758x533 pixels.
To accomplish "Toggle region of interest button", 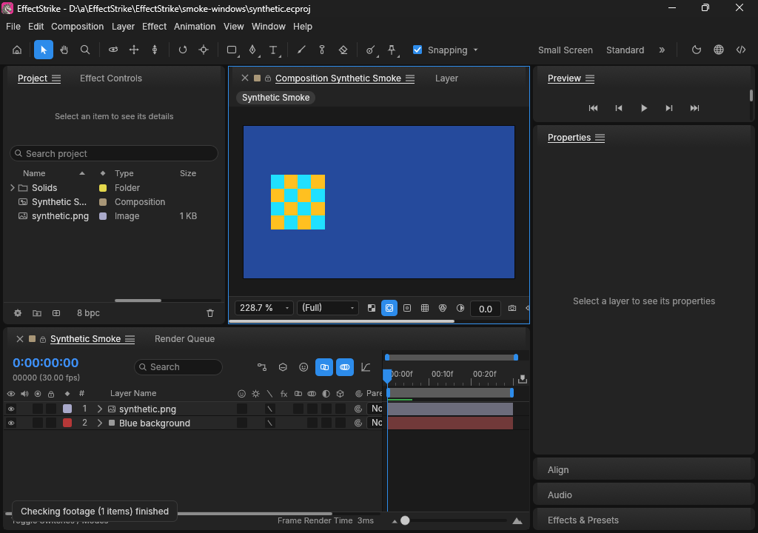I will (407, 308).
